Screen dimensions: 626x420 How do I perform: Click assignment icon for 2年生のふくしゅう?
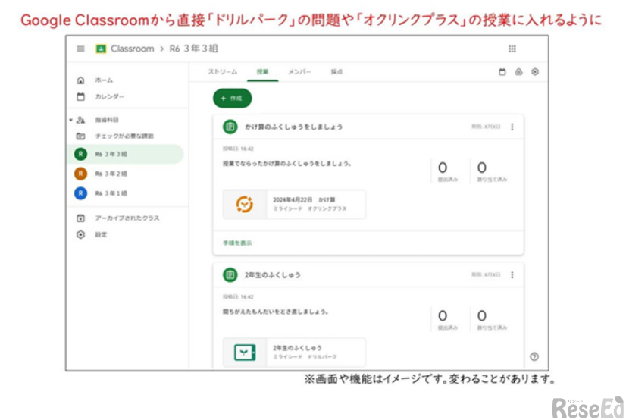pos(230,275)
